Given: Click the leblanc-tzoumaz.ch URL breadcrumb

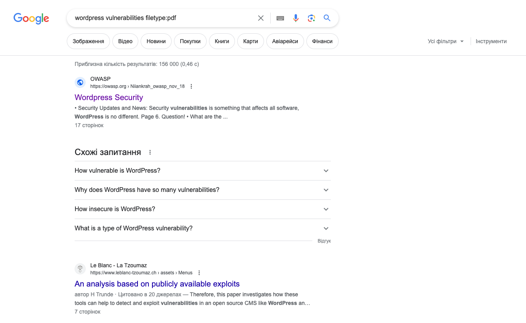Looking at the screenshot, I should (x=141, y=273).
